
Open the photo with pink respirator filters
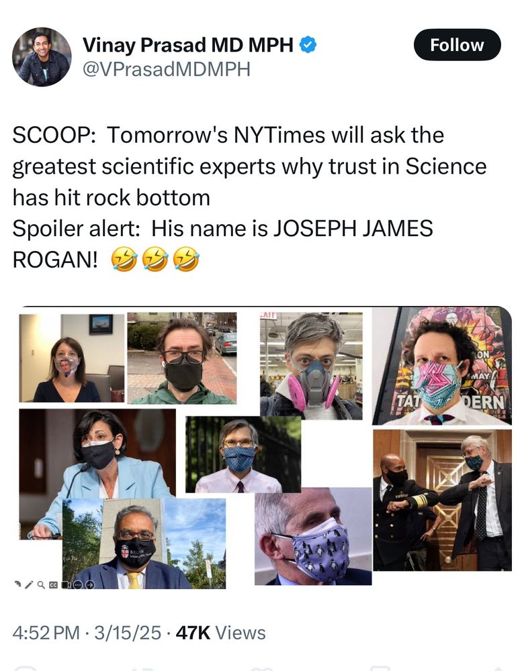tap(312, 366)
